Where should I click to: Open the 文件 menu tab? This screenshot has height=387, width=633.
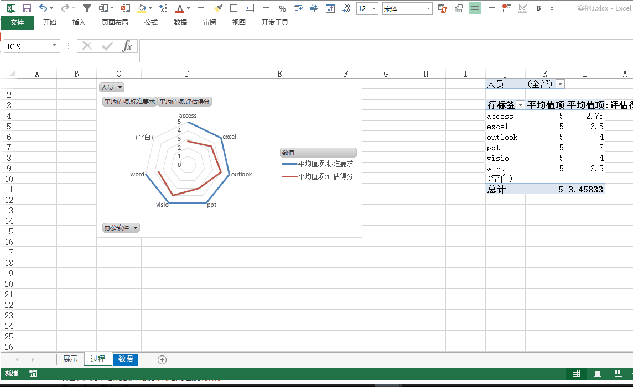click(17, 23)
